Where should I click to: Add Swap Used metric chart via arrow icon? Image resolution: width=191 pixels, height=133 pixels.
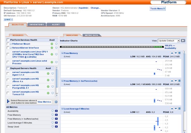[x=56, y=126]
